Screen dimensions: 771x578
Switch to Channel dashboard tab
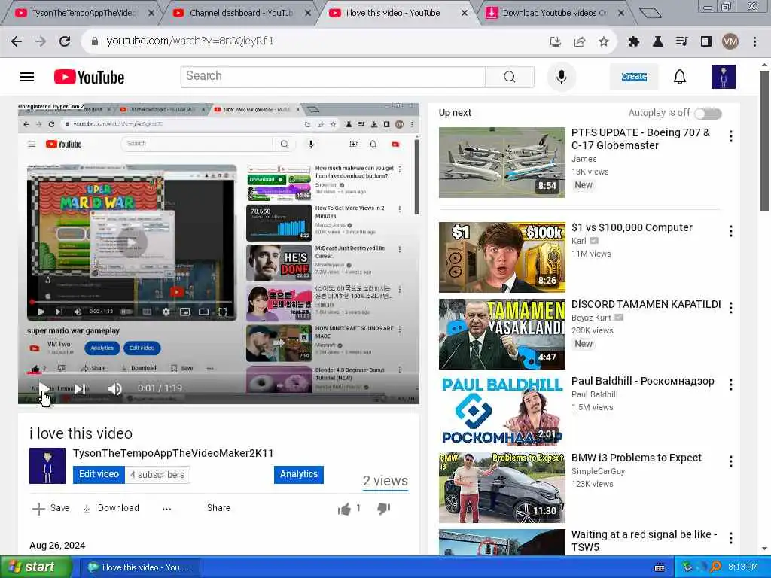point(241,13)
